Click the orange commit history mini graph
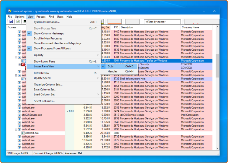Screen dimensions: 228x163 114,22
